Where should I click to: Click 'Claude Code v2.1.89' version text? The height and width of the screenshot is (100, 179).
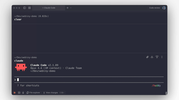(x=44, y=65)
